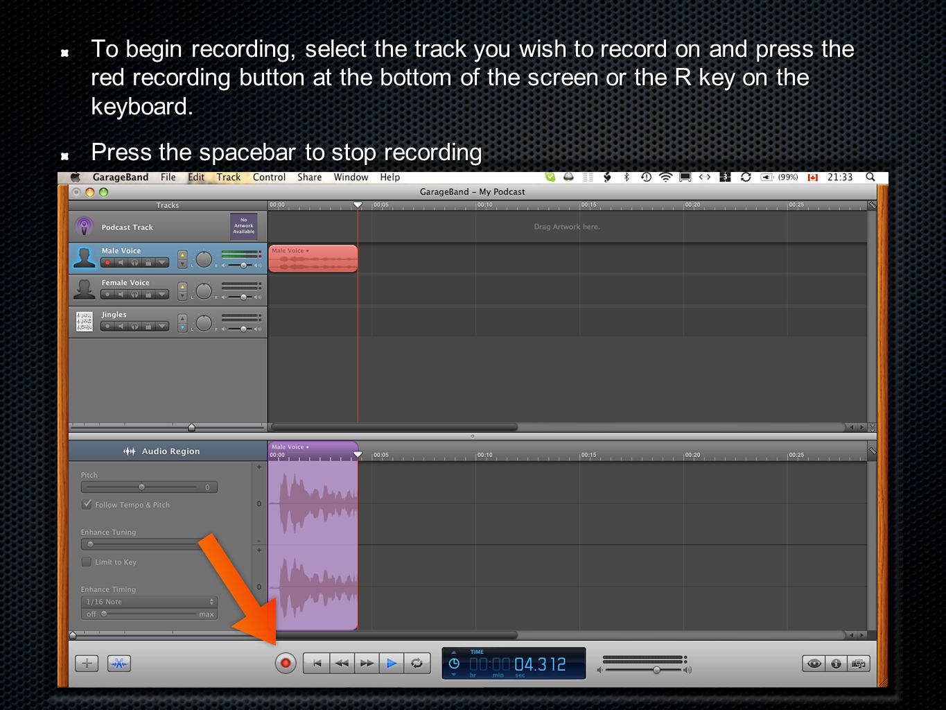Image resolution: width=946 pixels, height=710 pixels.
Task: Click the Bluetooth icon in menu bar
Action: pyautogui.click(x=627, y=177)
